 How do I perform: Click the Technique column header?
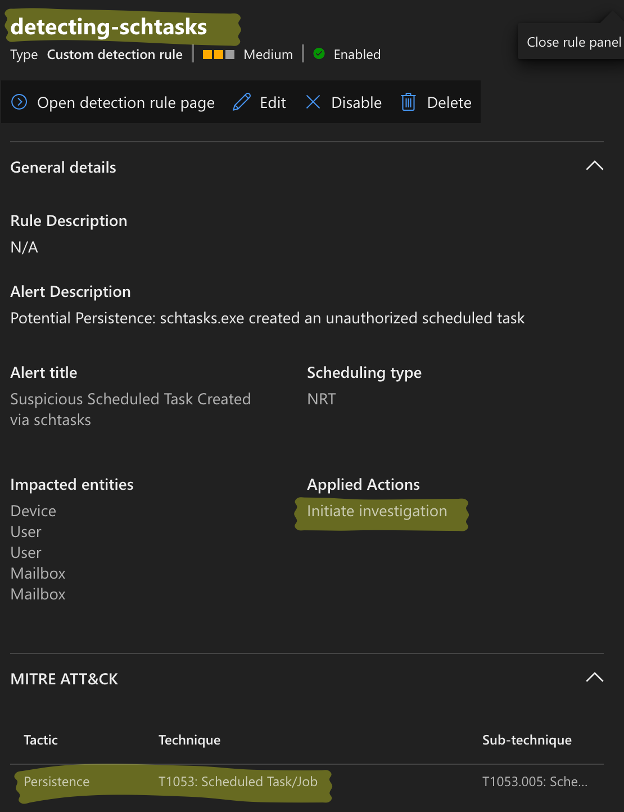[x=189, y=739]
